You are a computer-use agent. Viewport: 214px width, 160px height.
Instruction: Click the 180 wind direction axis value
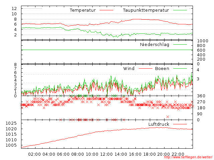tap(201, 108)
